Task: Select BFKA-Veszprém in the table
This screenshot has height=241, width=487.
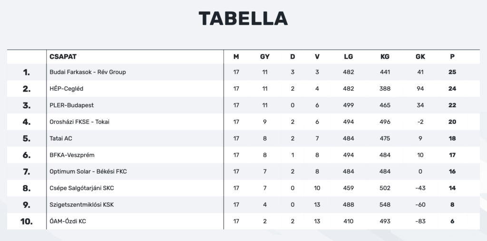Action: point(72,155)
